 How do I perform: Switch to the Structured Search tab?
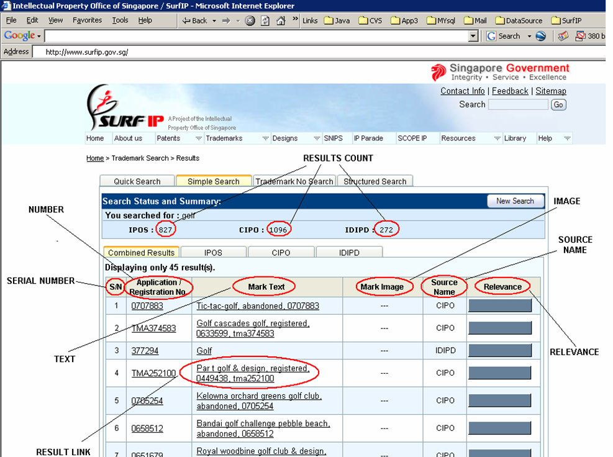[x=375, y=181]
